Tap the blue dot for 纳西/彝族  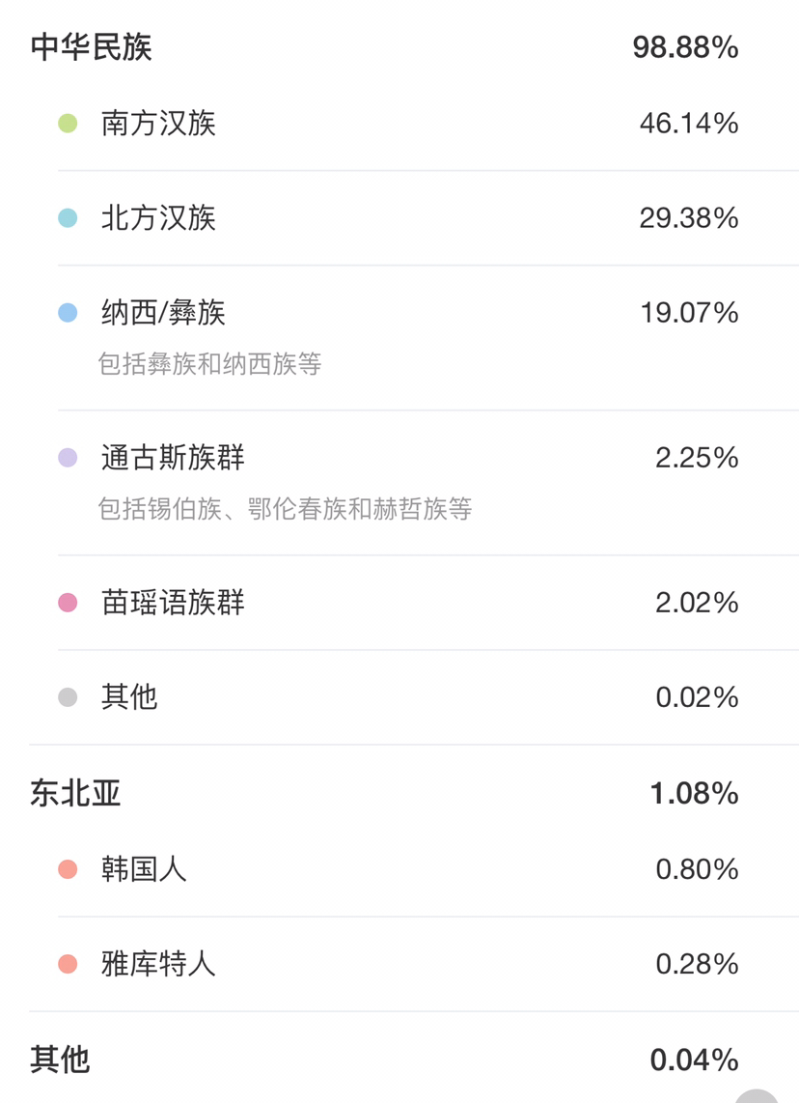click(68, 313)
